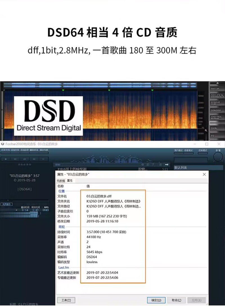Open the 工具 button menu
The width and height of the screenshot is (225, 306).
coord(66,300)
